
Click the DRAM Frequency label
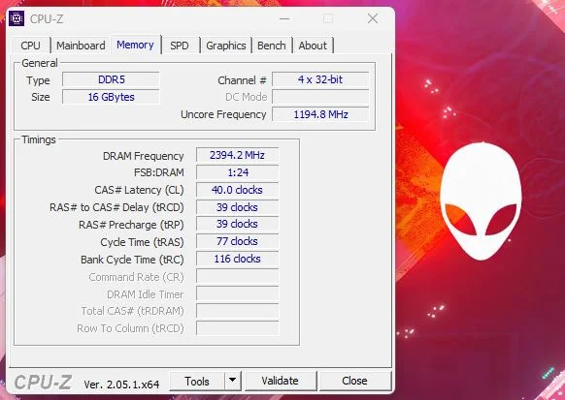143,156
